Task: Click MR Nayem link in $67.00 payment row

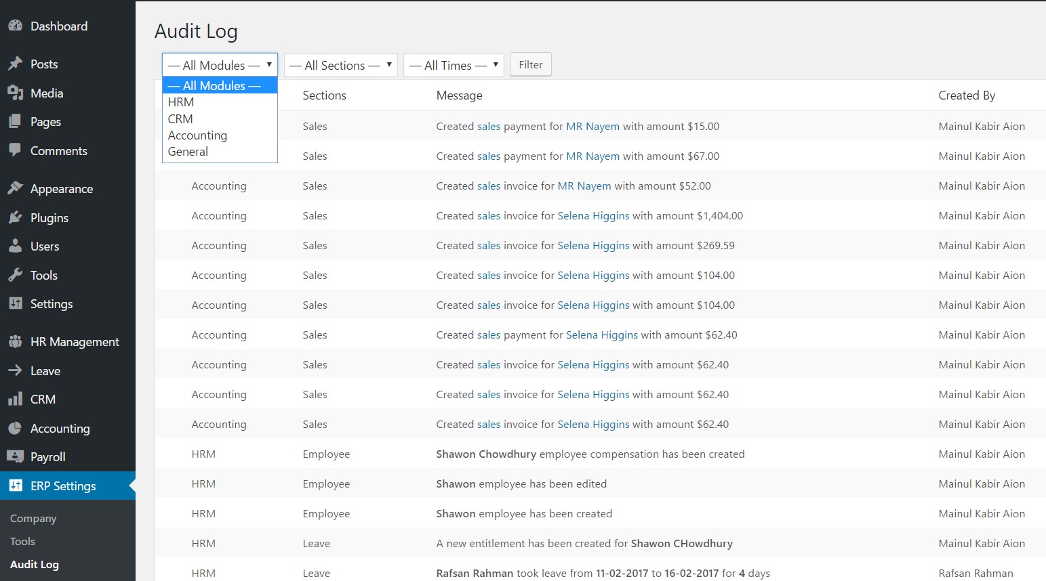Action: click(592, 156)
